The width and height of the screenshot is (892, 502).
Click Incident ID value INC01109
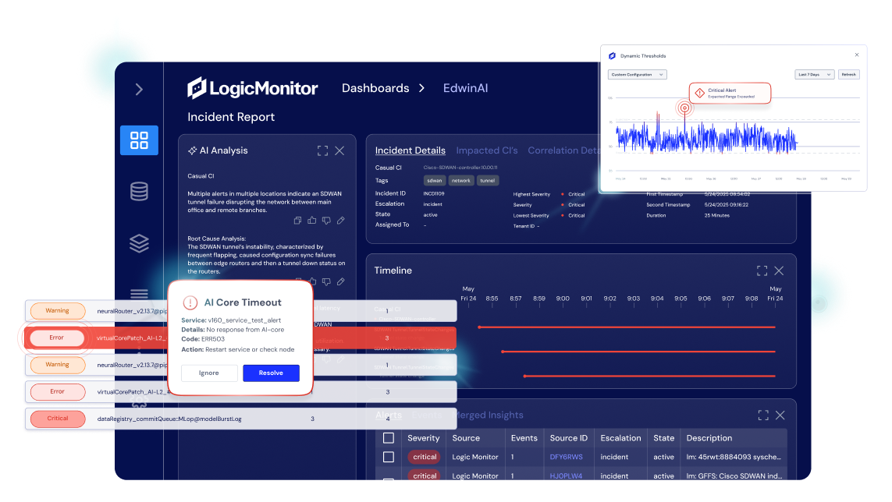pos(434,194)
